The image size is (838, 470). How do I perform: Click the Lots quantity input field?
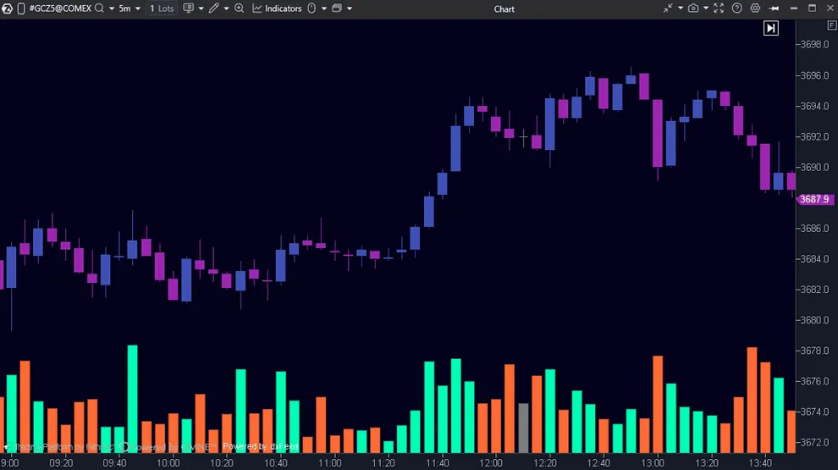pyautogui.click(x=162, y=8)
